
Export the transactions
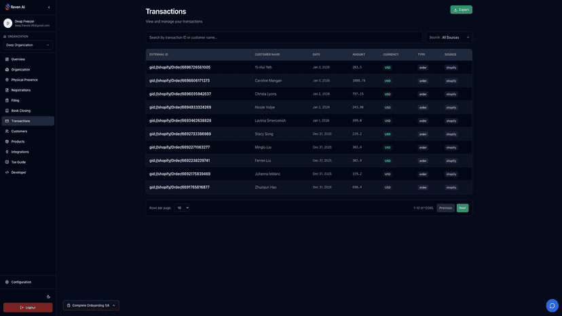coord(462,9)
